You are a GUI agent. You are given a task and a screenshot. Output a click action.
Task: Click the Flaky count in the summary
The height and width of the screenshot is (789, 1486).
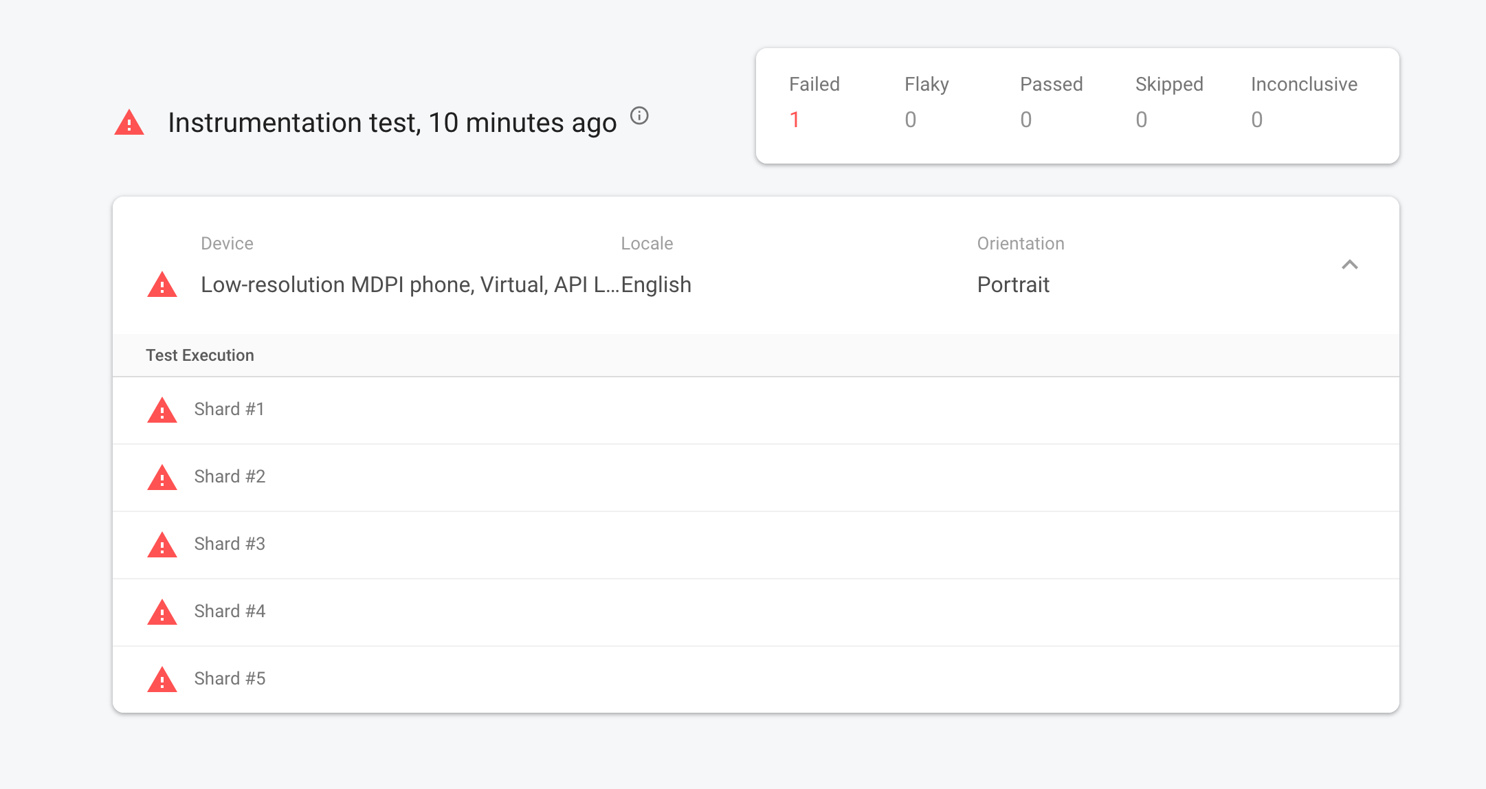click(x=910, y=120)
